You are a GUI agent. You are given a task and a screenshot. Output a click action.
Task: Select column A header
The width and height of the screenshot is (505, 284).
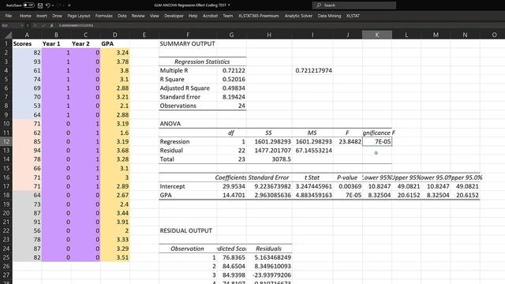(x=27, y=35)
